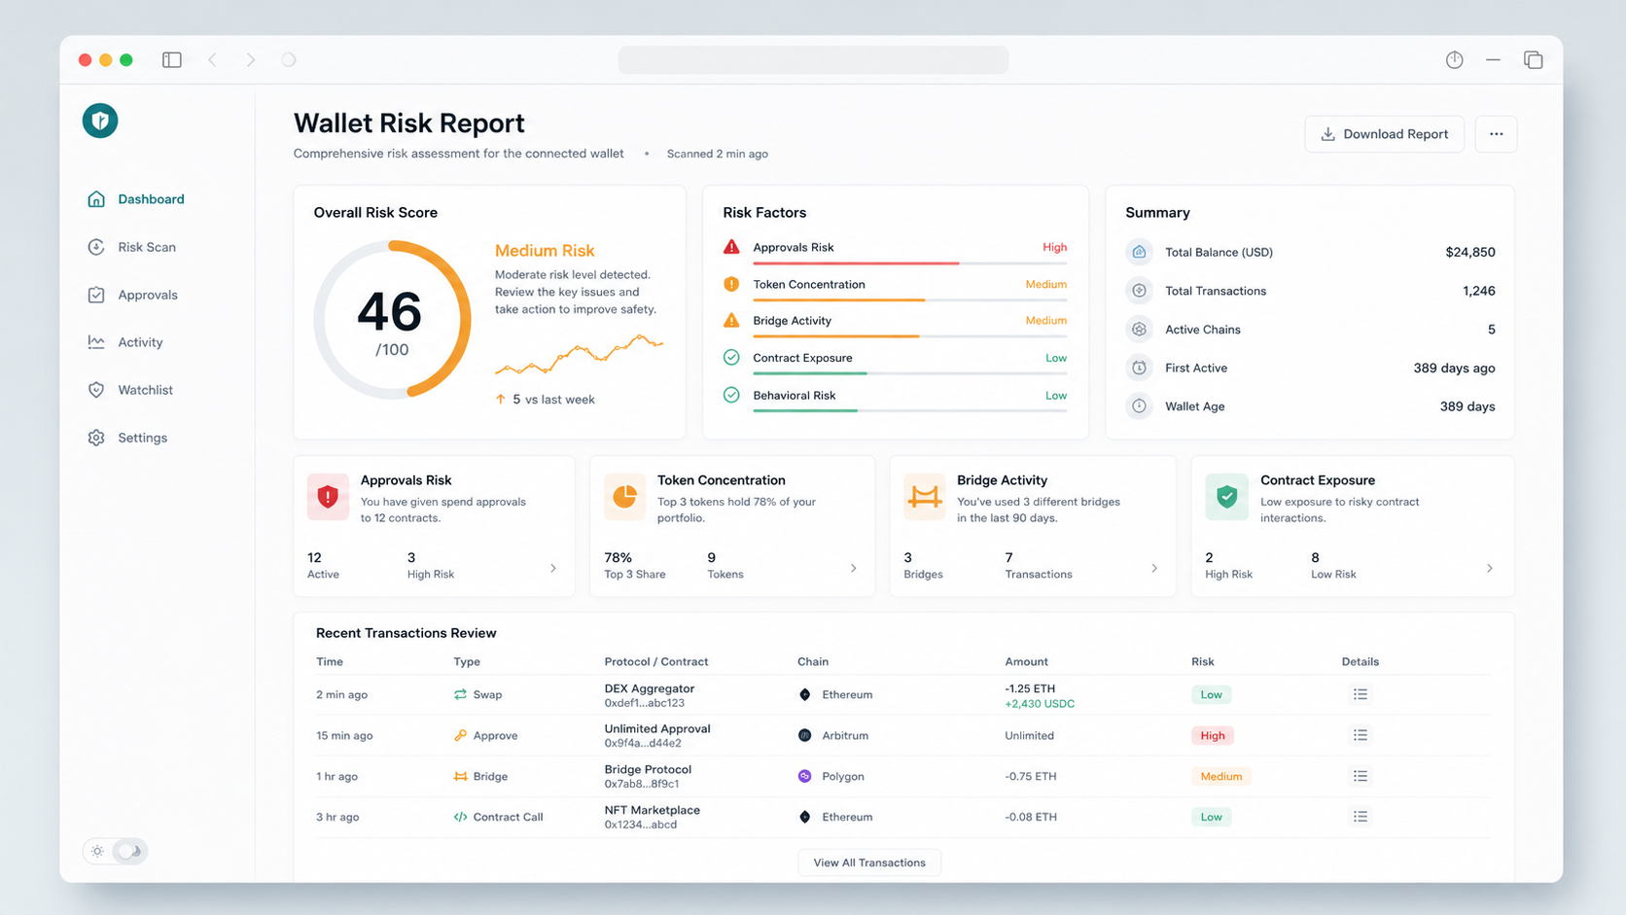Click the risk score 46 gauge
The width and height of the screenshot is (1626, 915).
pos(392,320)
